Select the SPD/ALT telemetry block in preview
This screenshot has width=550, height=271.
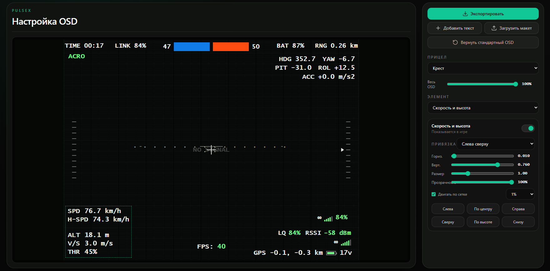pyautogui.click(x=98, y=231)
